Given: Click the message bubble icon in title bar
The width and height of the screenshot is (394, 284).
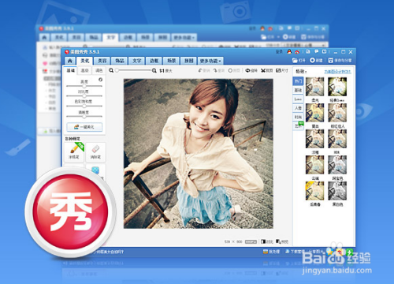Looking at the screenshot, I should (317, 51).
